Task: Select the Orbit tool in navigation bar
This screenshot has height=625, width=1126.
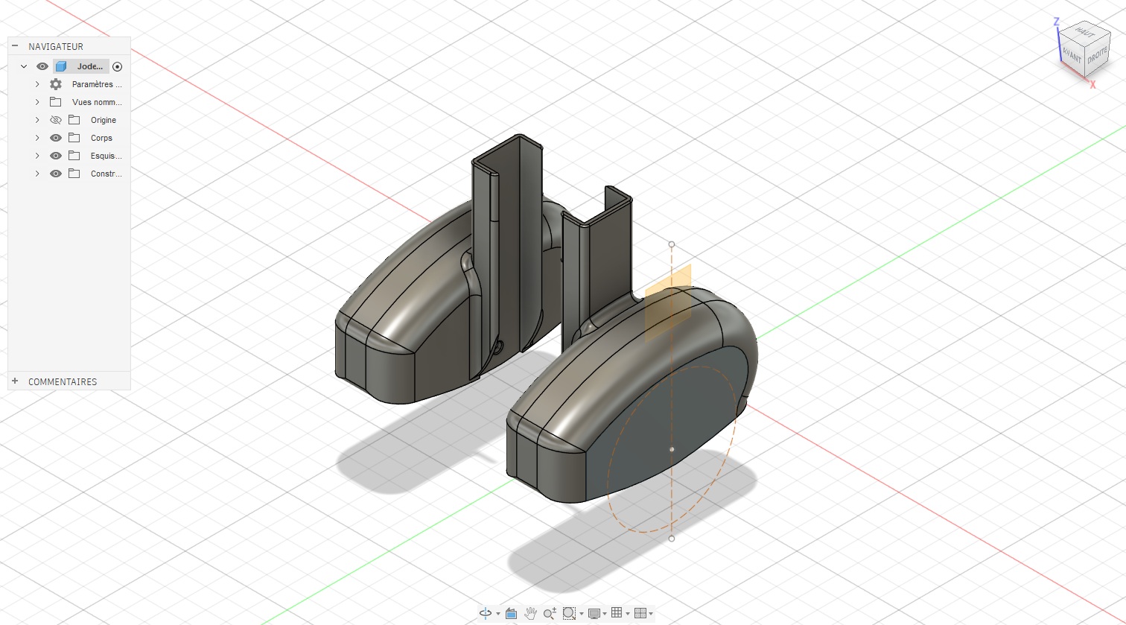Action: (x=486, y=613)
